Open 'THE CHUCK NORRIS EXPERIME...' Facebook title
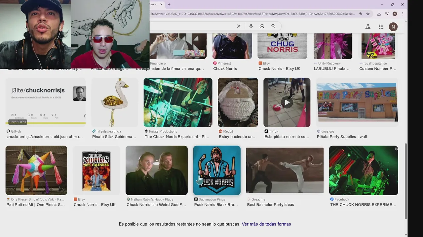423x237 pixels. (x=363, y=205)
